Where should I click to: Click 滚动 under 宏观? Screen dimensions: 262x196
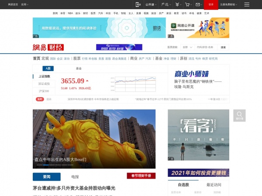(x=66, y=59)
